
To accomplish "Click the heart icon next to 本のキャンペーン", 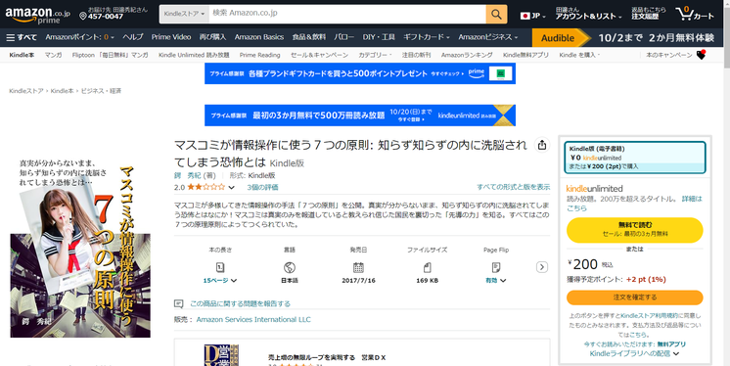I will click(701, 55).
